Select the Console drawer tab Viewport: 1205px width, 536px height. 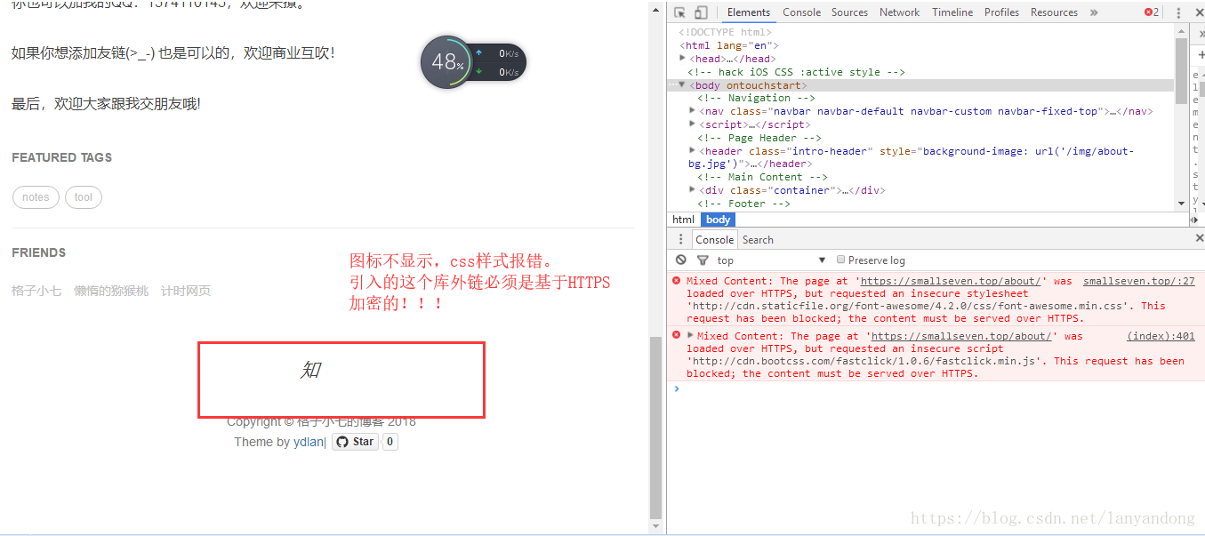[x=715, y=239]
